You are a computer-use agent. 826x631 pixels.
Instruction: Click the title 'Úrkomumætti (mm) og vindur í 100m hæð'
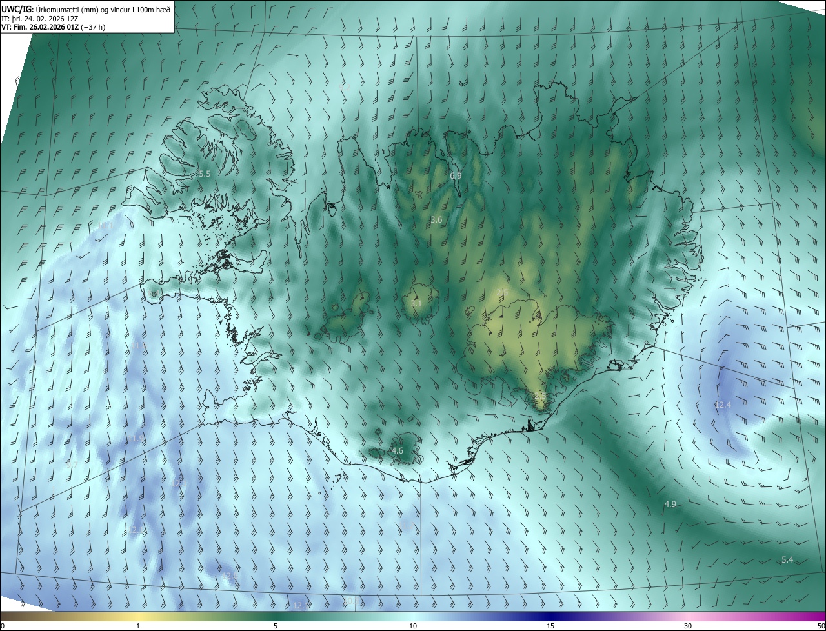point(103,8)
